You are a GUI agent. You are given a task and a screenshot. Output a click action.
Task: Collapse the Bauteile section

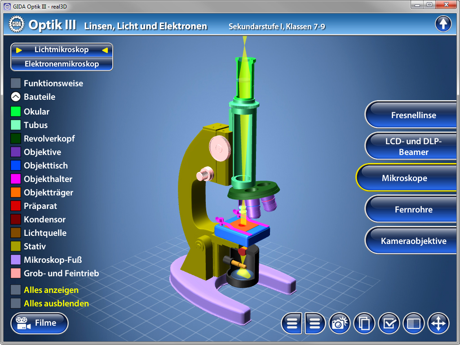(x=16, y=97)
